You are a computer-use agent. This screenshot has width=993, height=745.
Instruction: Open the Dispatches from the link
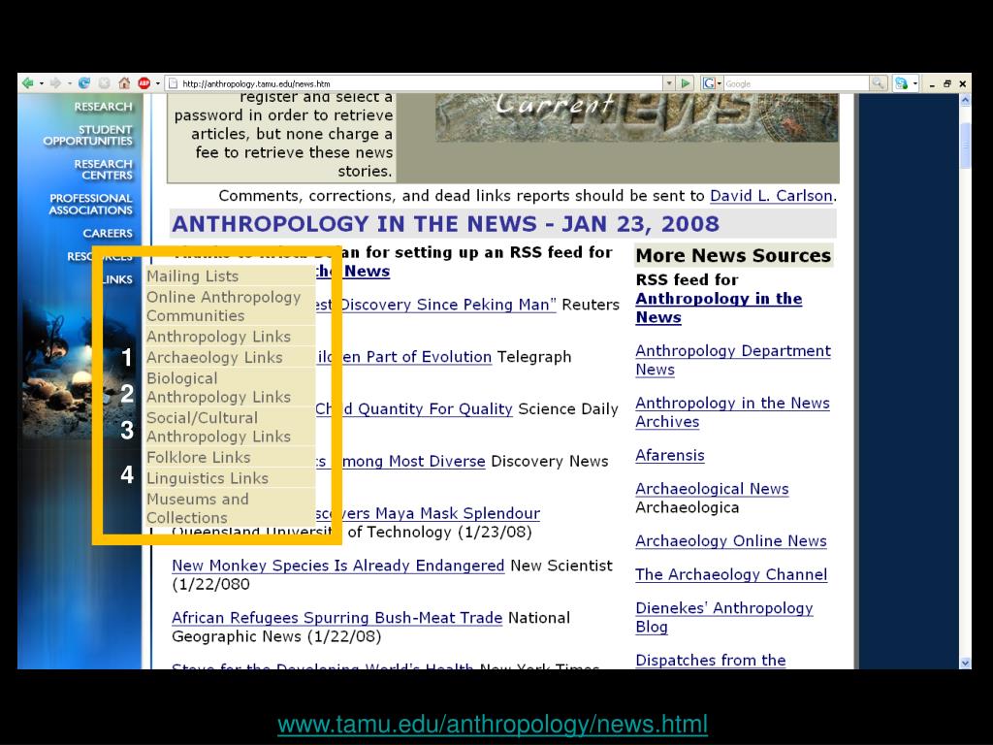[x=710, y=660]
